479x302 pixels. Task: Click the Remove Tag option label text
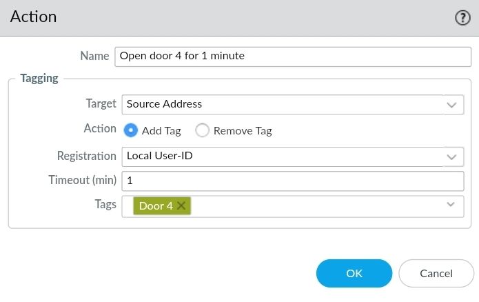[x=243, y=130]
